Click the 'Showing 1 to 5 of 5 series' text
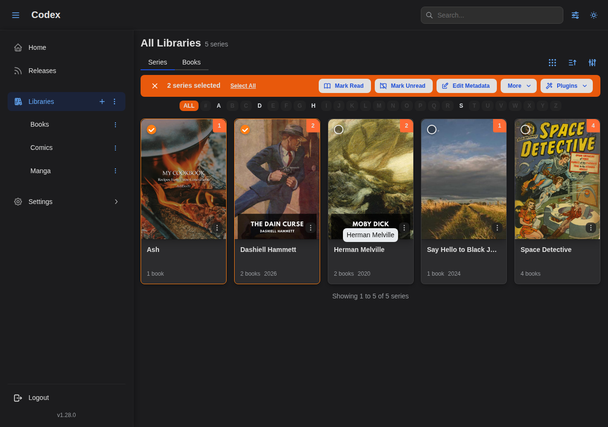608x427 pixels. pos(370,296)
